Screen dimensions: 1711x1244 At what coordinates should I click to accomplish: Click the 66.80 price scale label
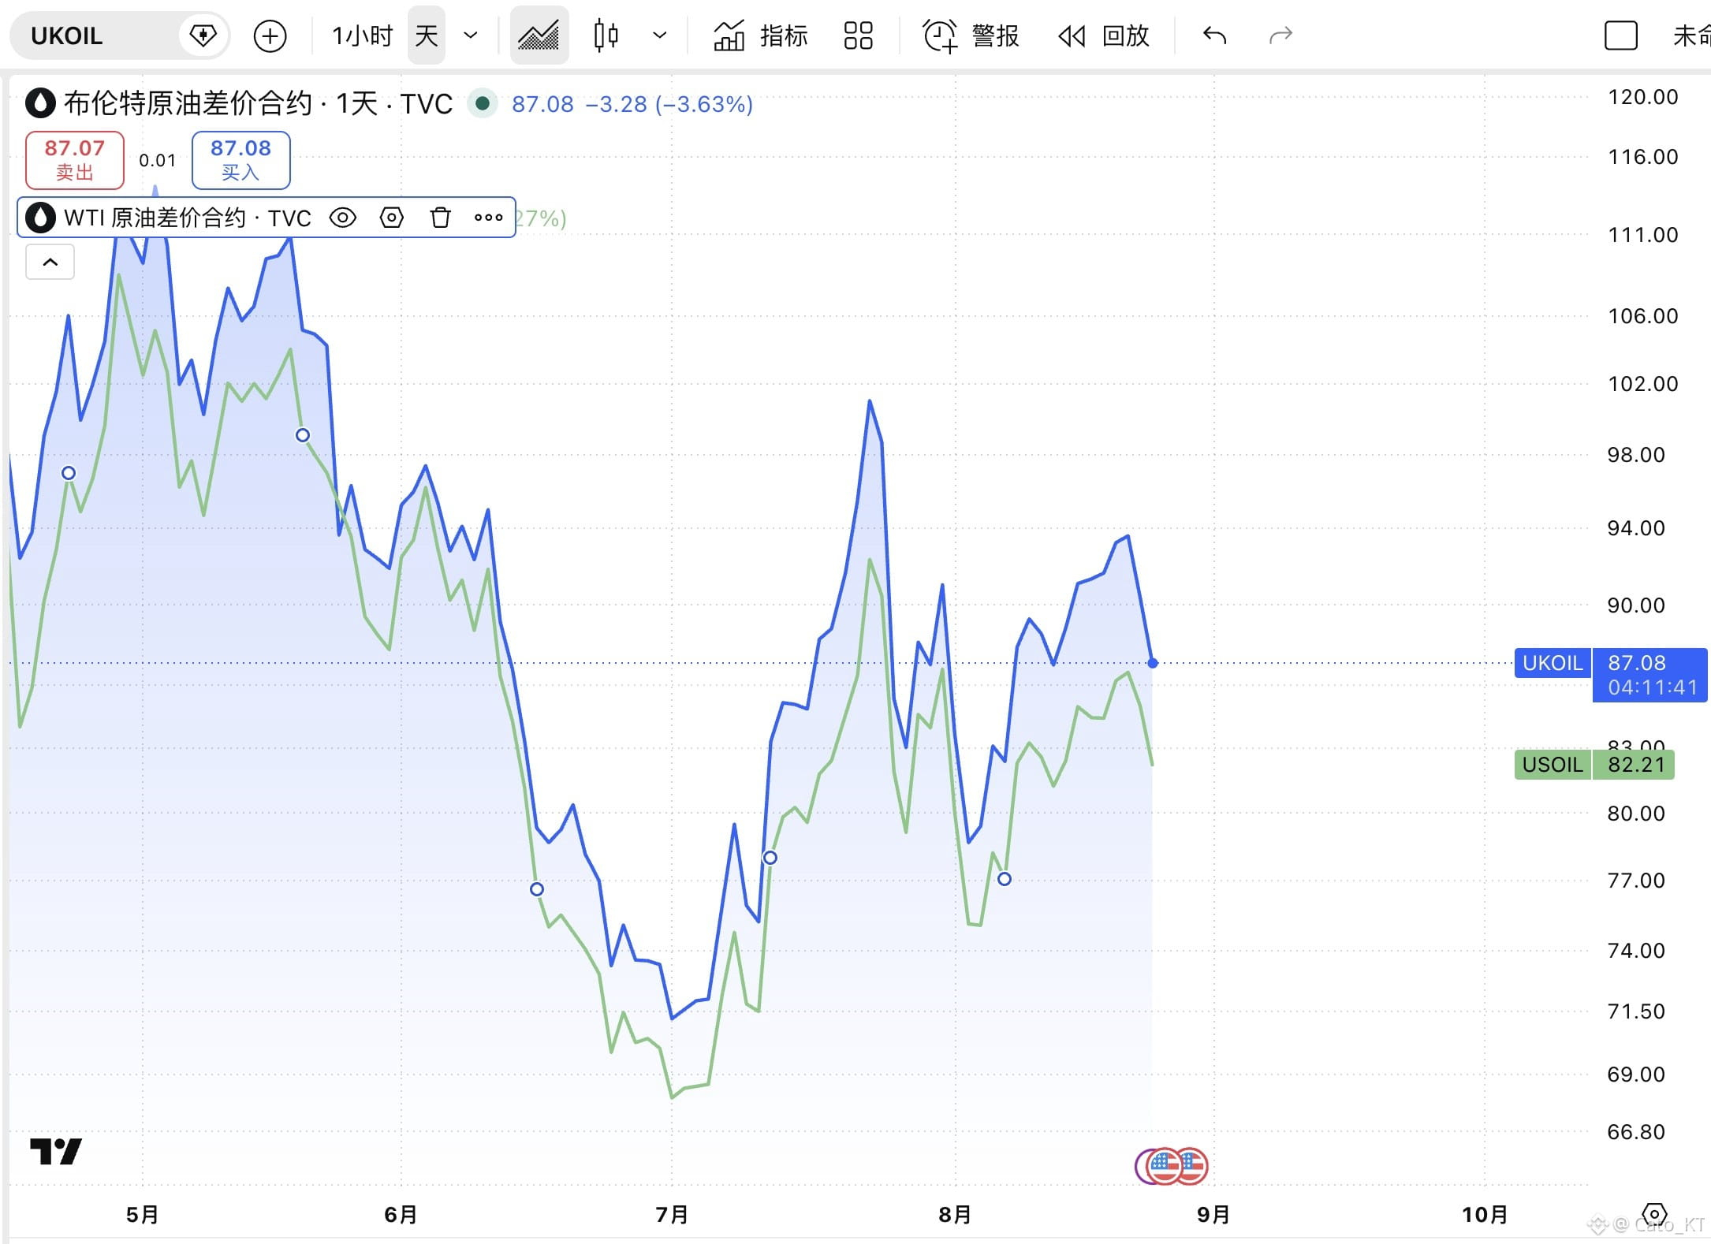1637,1132
